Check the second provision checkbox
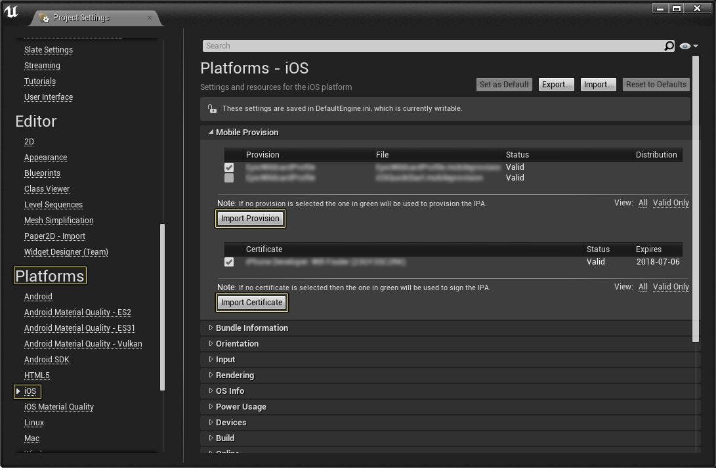This screenshot has width=716, height=468. [x=229, y=178]
